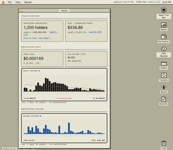Click the HI $0.000390 label
Image resolution: width=173 pixels, height=150 pixels.
click(99, 98)
